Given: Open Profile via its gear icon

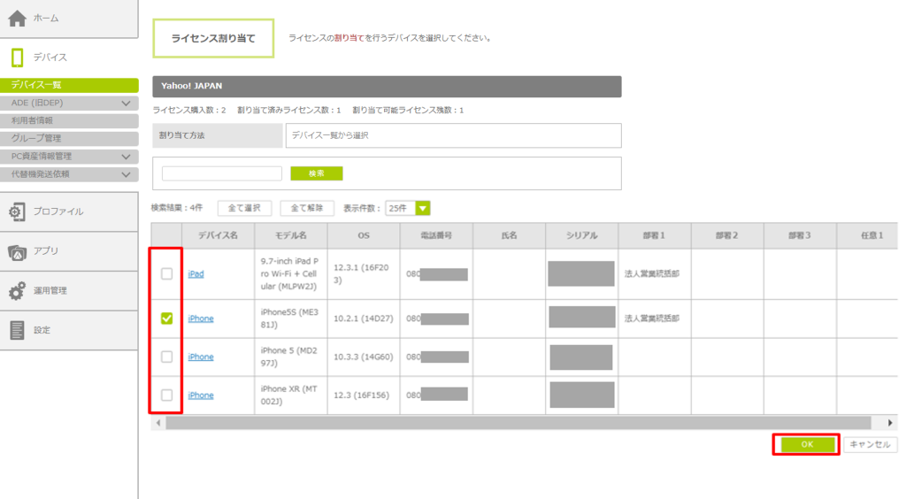Looking at the screenshot, I should tap(17, 211).
